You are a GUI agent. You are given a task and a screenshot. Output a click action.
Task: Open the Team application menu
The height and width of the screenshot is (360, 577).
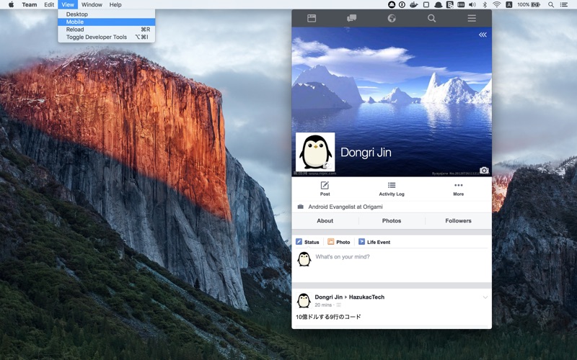(x=30, y=4)
